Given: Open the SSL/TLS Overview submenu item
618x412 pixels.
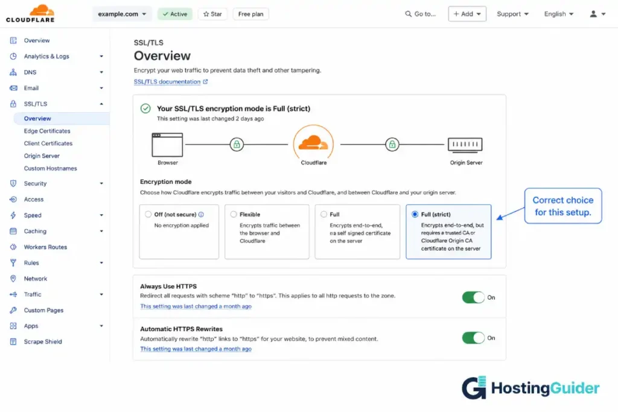Looking at the screenshot, I should click(62, 118).
